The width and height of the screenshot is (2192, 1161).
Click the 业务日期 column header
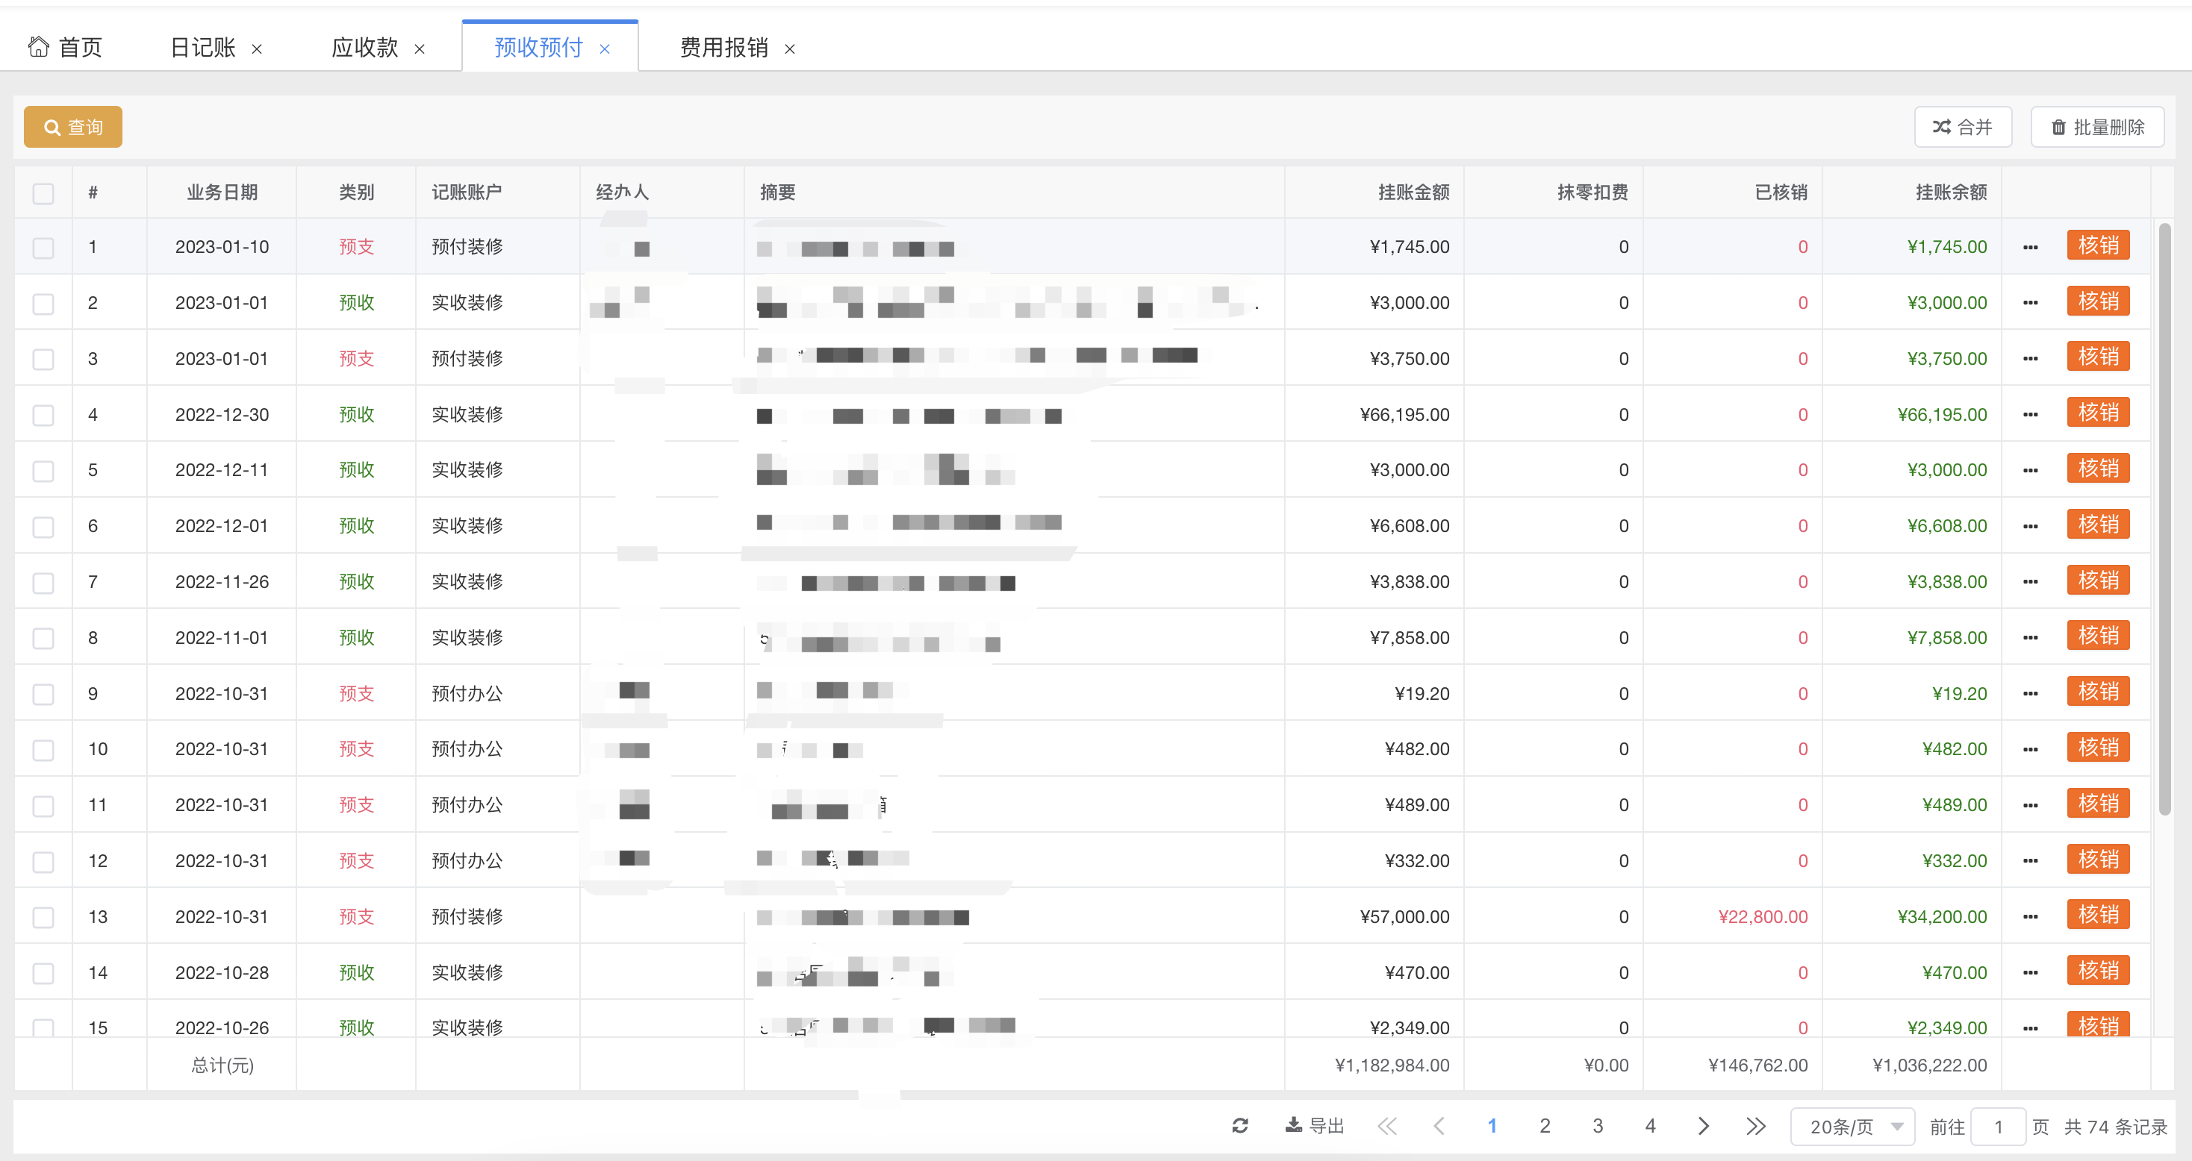click(x=222, y=193)
